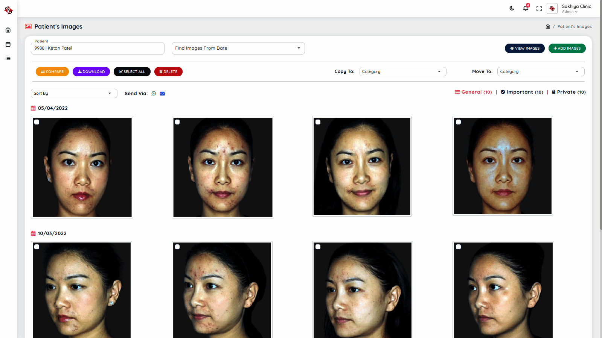Send images via the WhatsApp icon
The height and width of the screenshot is (338, 602).
(154, 94)
